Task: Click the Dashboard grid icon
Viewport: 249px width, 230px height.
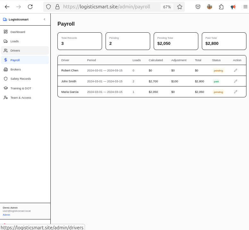Action: (x=5, y=32)
